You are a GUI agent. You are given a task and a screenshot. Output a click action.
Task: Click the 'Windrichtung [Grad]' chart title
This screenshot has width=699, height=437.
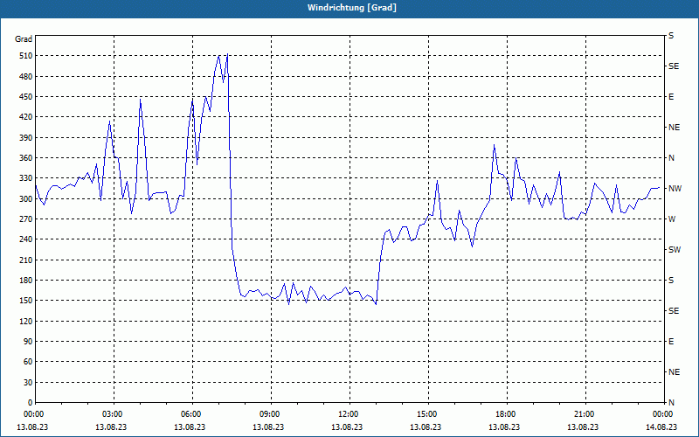click(x=352, y=8)
